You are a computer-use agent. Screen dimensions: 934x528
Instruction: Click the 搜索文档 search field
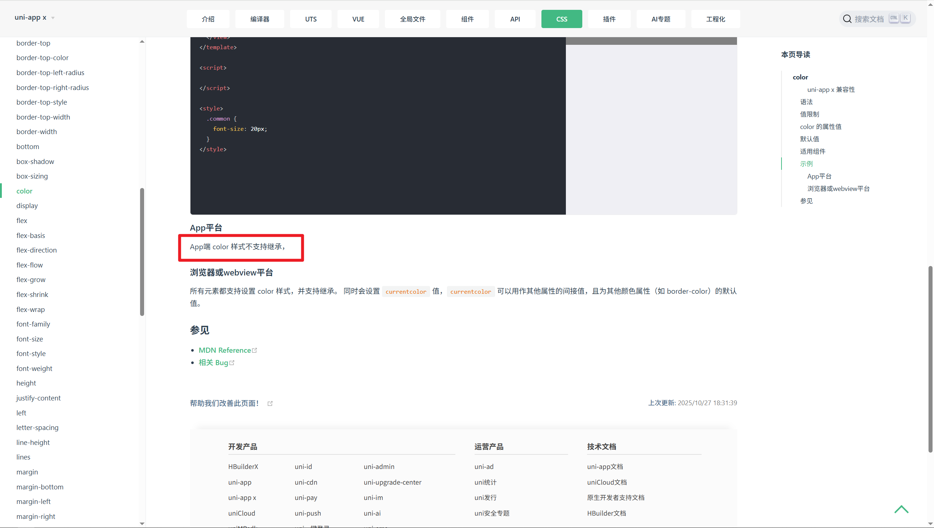pyautogui.click(x=869, y=19)
